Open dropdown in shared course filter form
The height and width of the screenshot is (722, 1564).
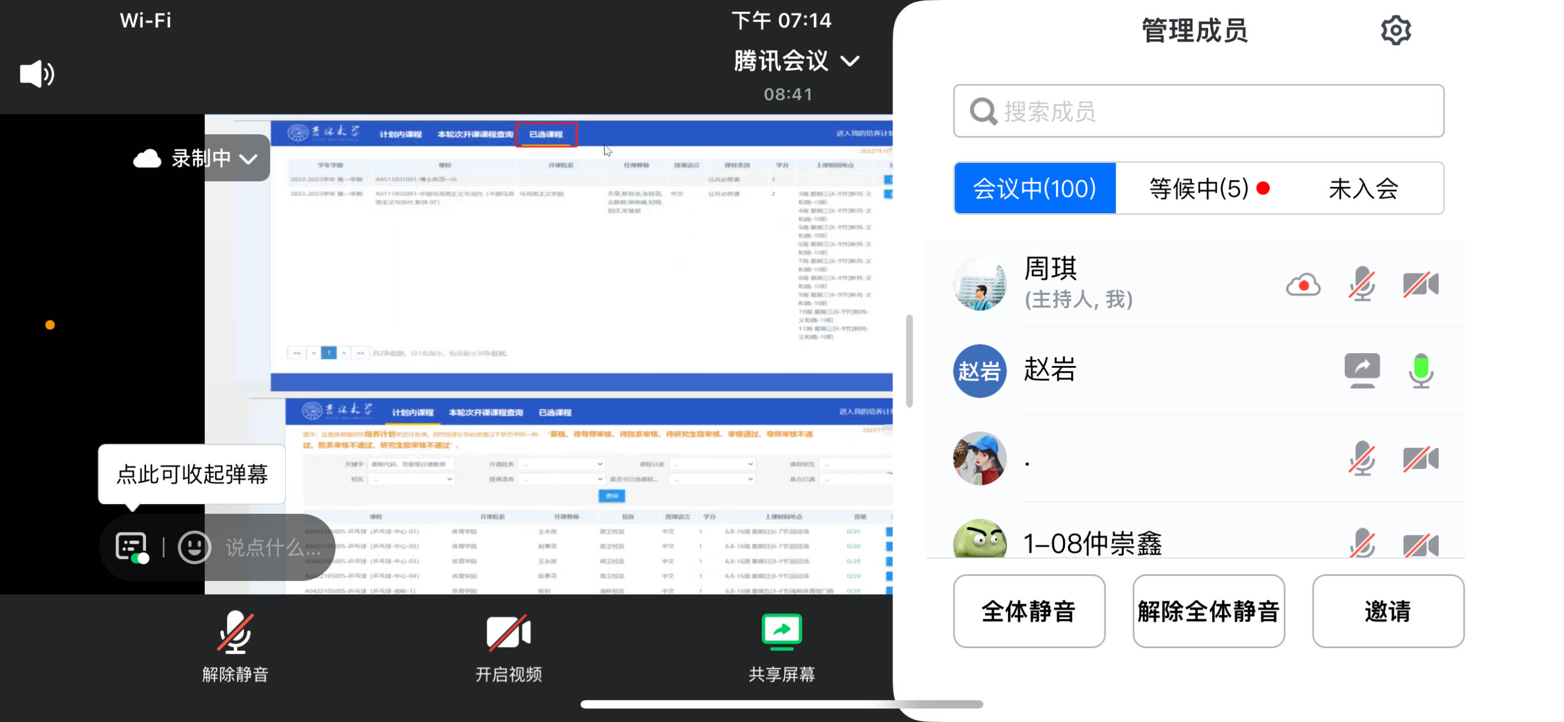point(562,464)
